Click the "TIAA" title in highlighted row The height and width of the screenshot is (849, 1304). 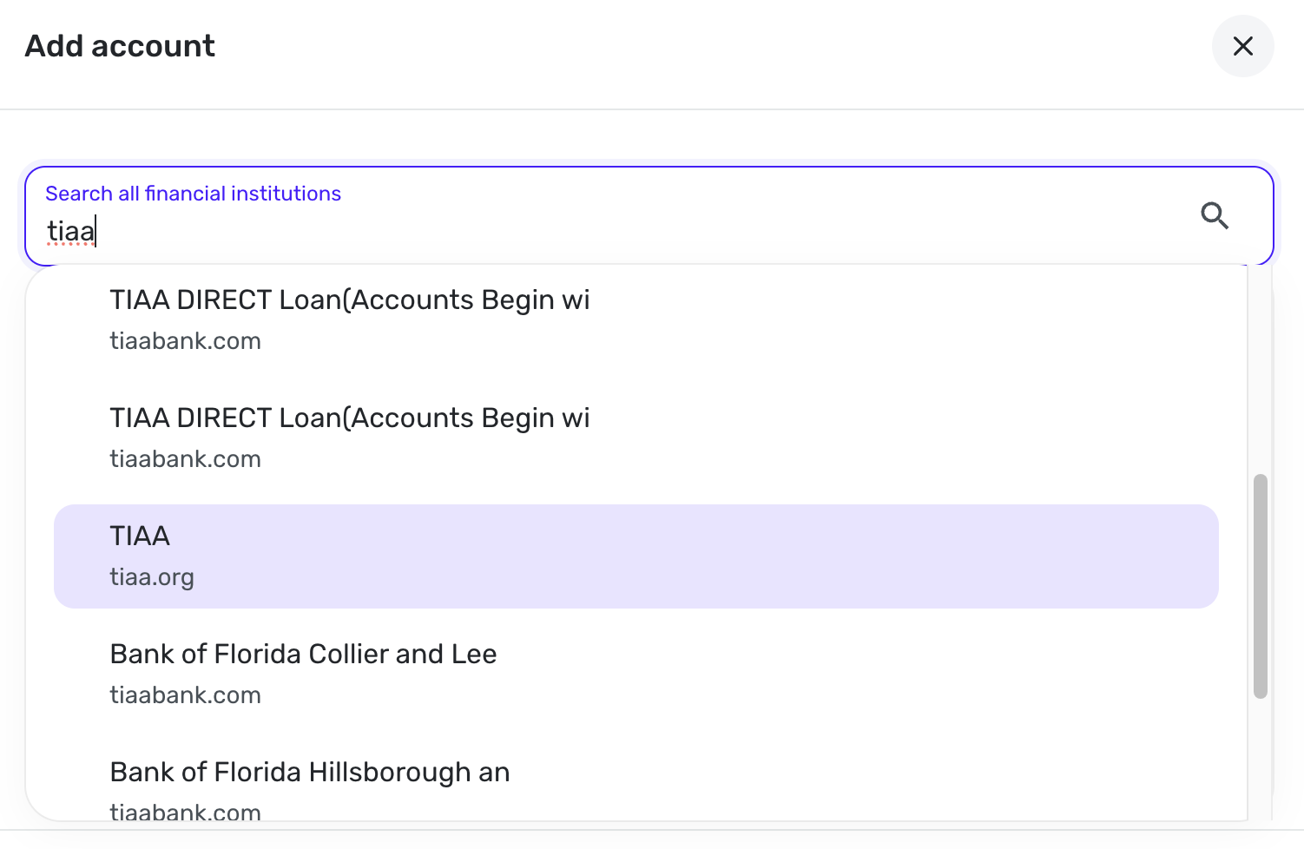pos(140,536)
